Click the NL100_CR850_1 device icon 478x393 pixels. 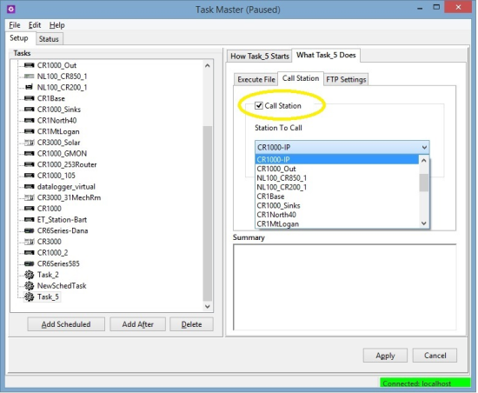point(30,77)
